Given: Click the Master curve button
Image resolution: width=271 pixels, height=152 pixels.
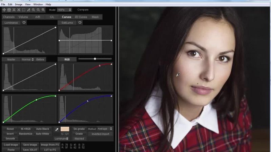Looking at the screenshot, I should pos(11,59).
